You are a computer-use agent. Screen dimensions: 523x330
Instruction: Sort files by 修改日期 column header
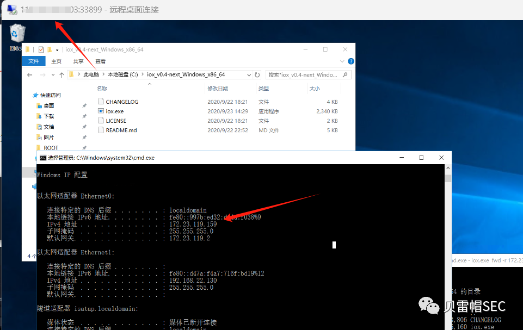[218, 88]
